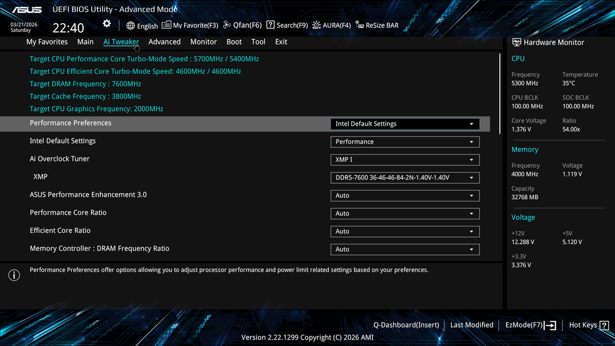The width and height of the screenshot is (615, 346).
Task: Click memory capacity value 32768 MB
Action: pos(525,197)
